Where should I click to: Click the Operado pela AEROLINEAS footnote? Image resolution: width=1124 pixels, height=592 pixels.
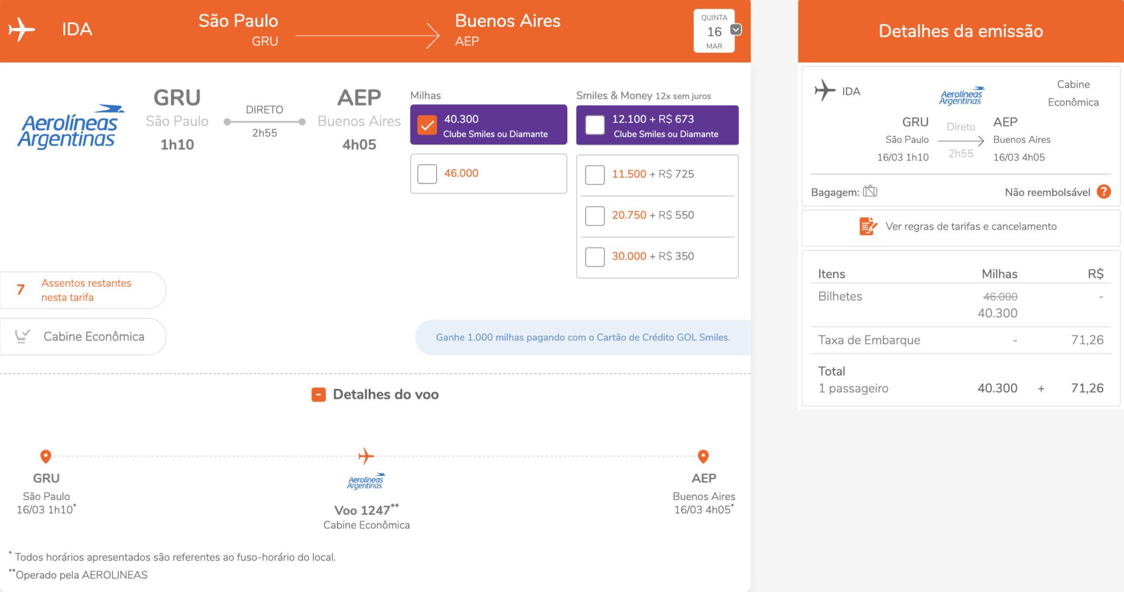click(78, 574)
